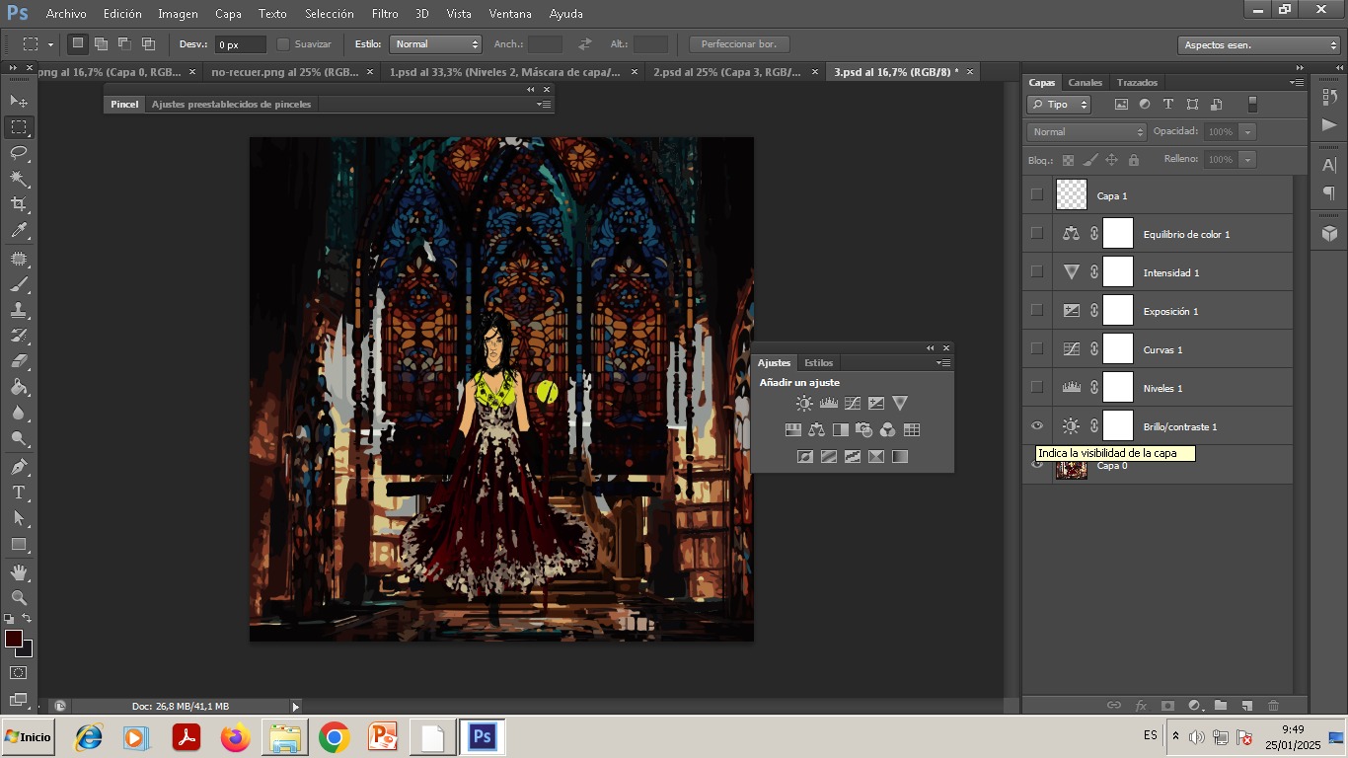1348x758 pixels.
Task: Show the Exposición 1 layer
Action: click(x=1036, y=310)
